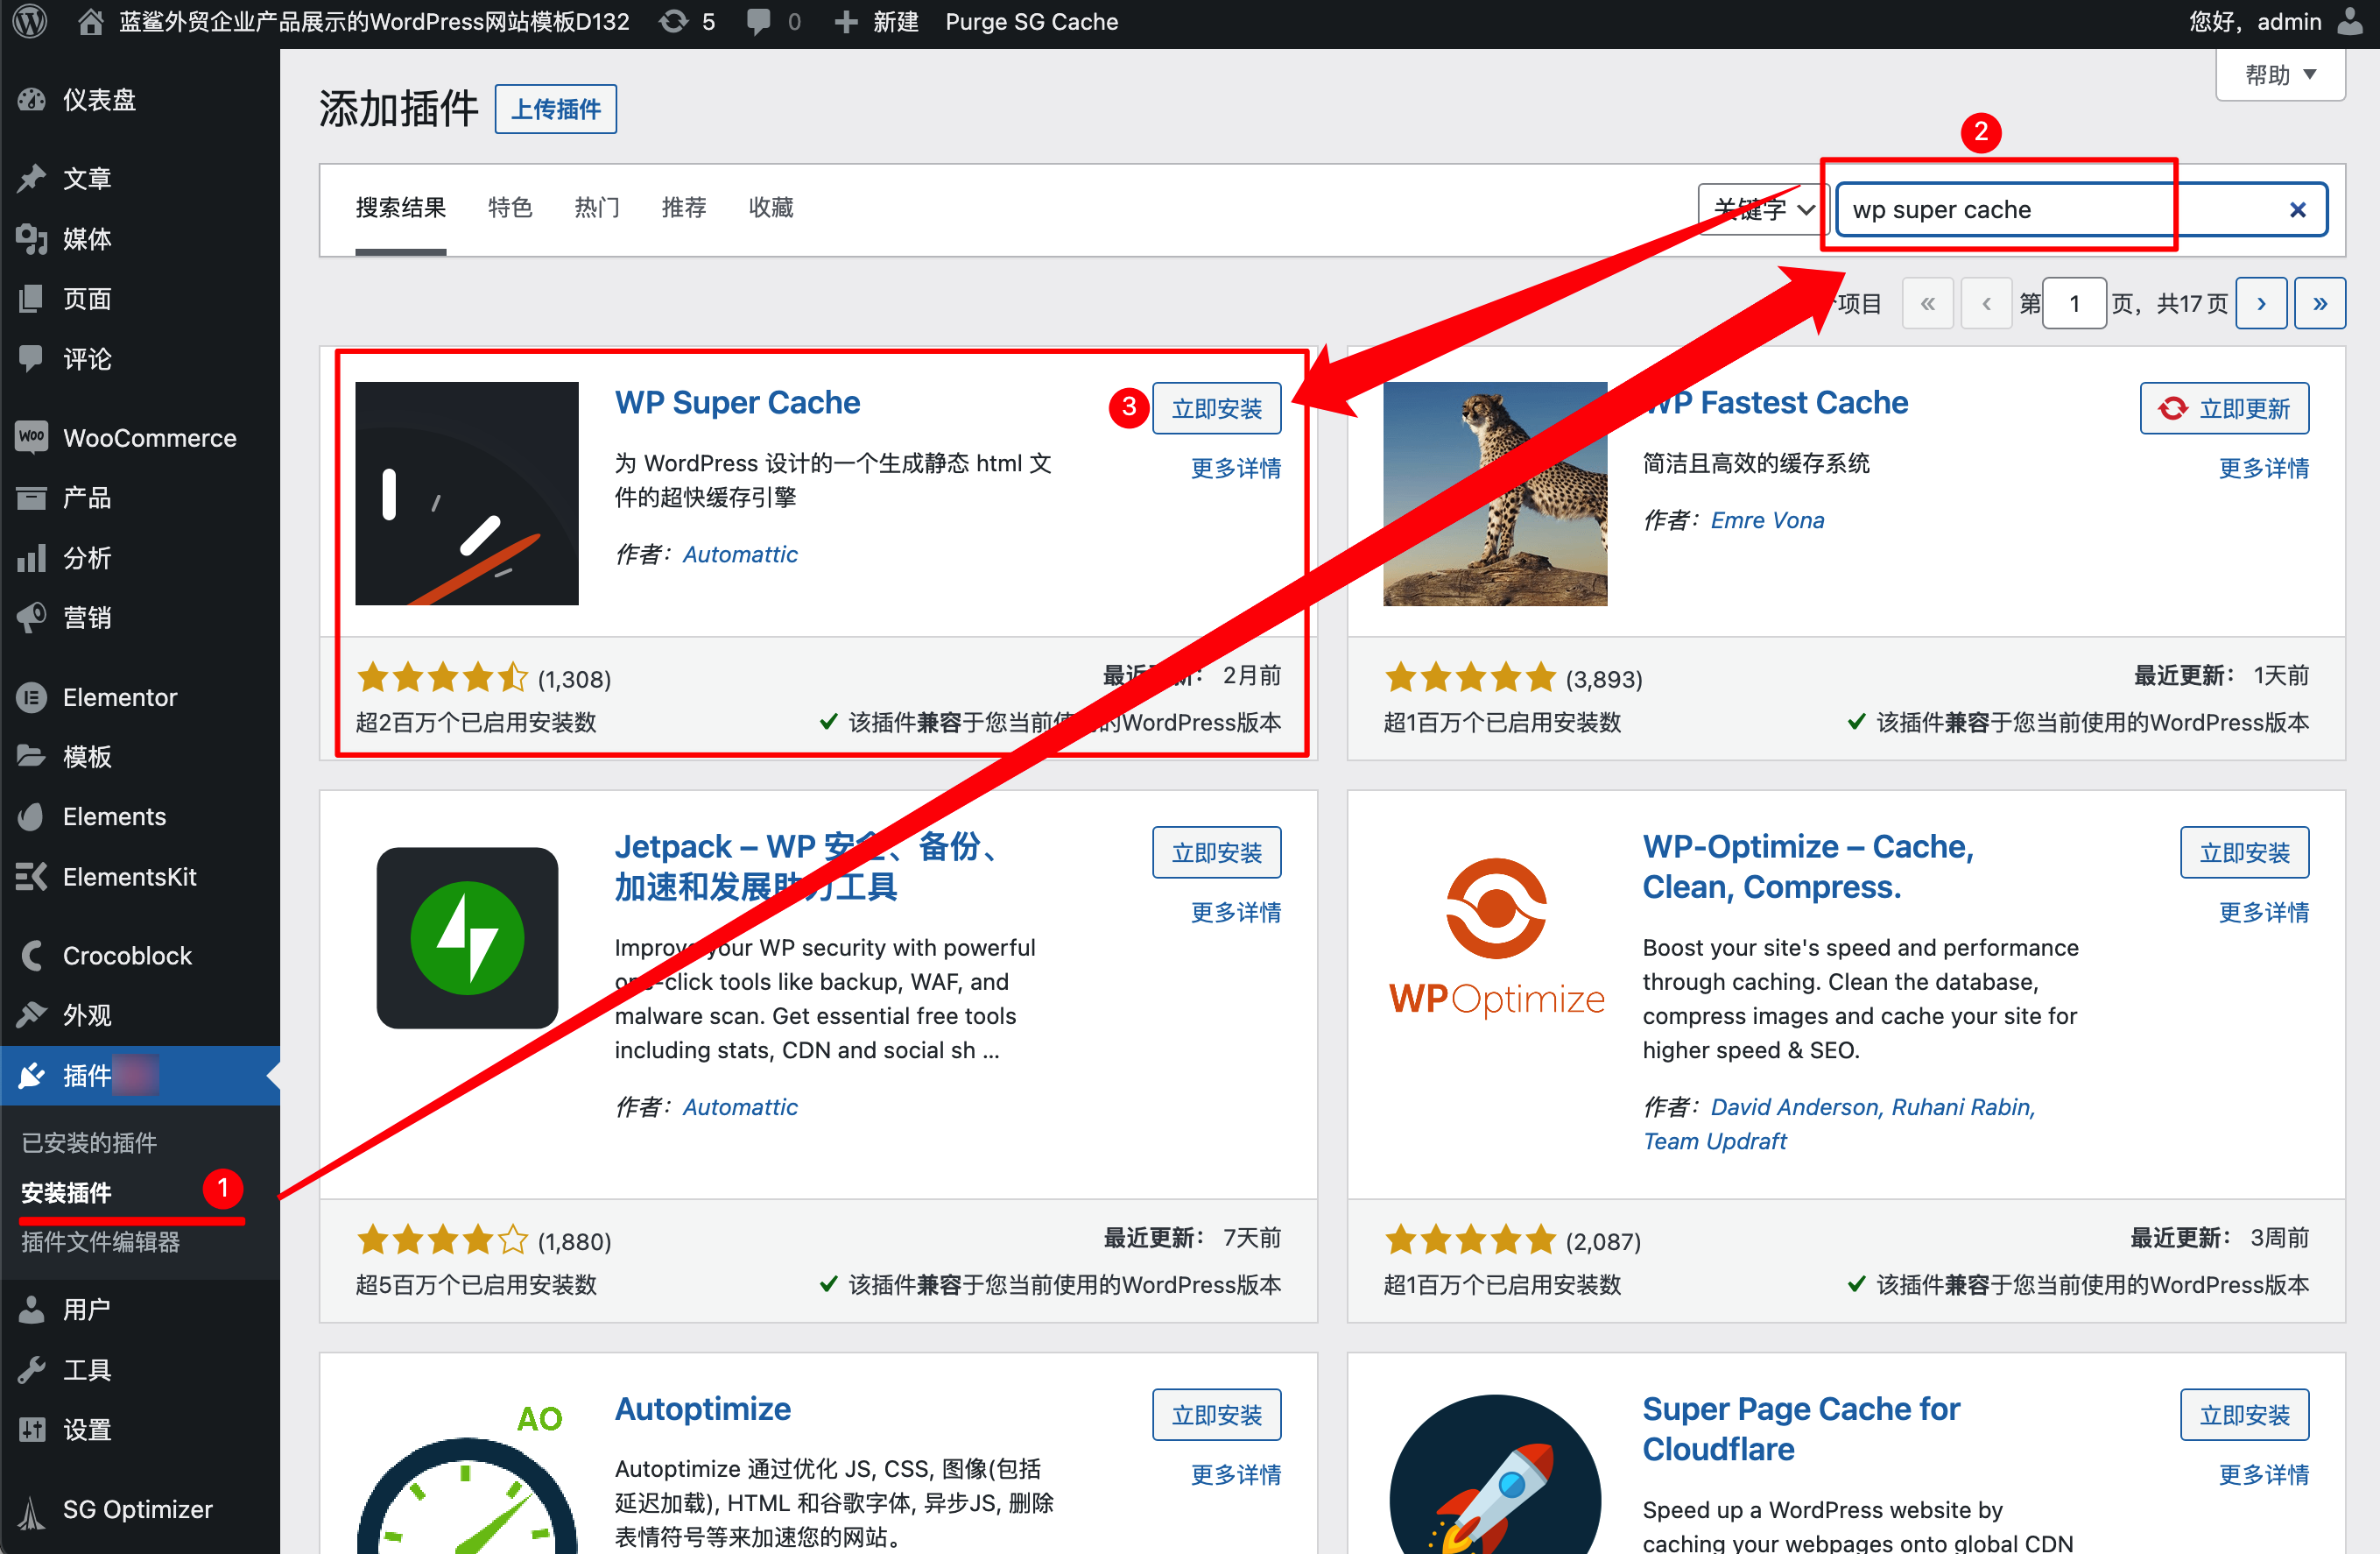Expand the 帮助 help dropdown

[2280, 75]
